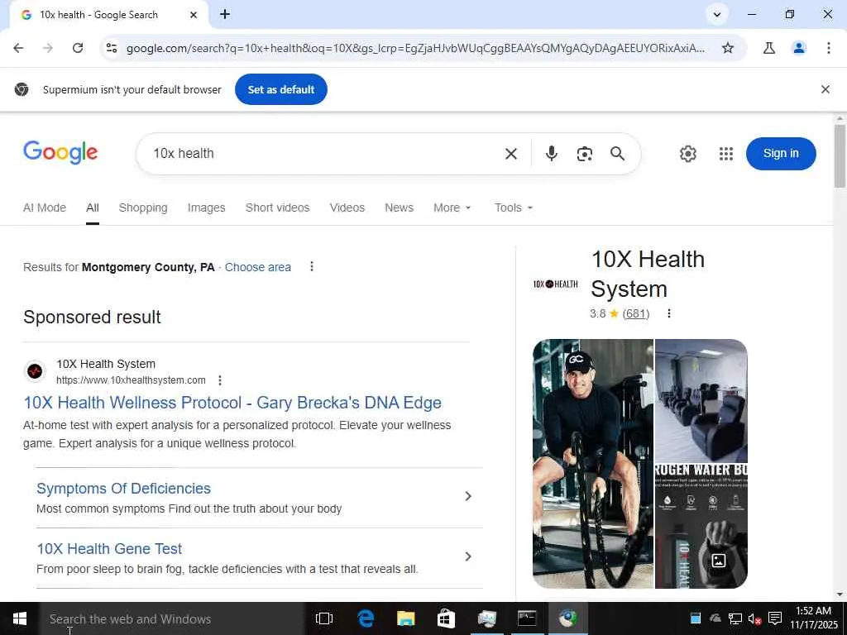Open the Google apps grid
The image size is (847, 635).
[x=726, y=154]
